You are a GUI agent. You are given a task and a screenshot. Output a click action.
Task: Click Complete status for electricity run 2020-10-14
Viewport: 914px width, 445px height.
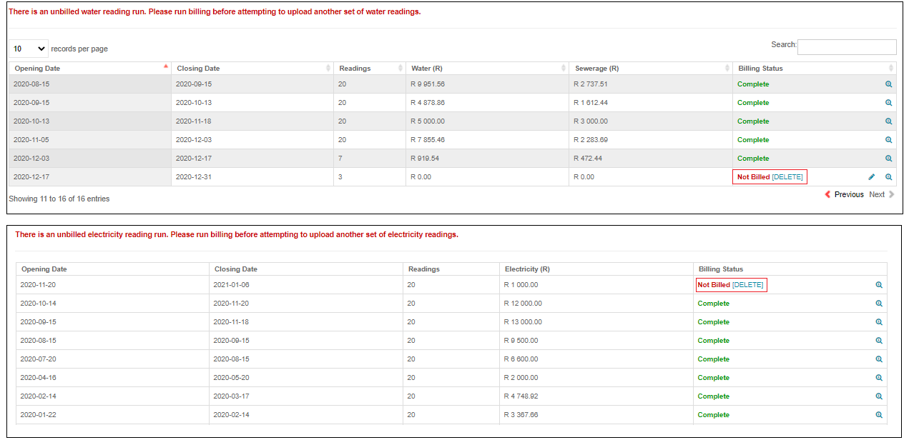714,304
